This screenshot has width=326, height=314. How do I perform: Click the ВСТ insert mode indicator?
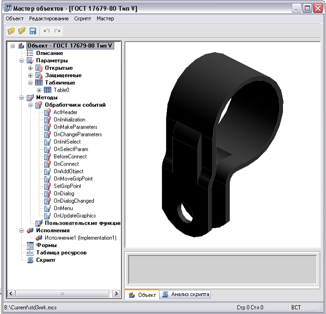pos(296,308)
